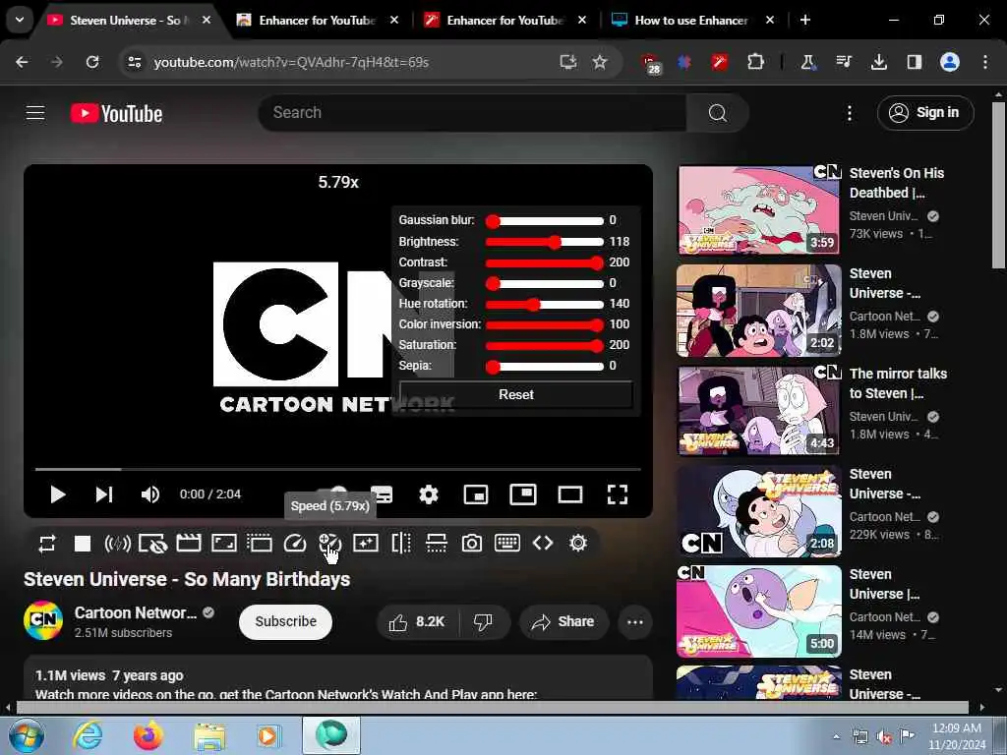
Task: Open Cartoon Network channel avatar
Action: pyautogui.click(x=43, y=620)
